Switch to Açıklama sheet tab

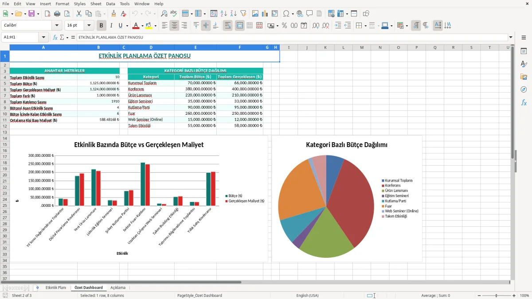point(118,288)
